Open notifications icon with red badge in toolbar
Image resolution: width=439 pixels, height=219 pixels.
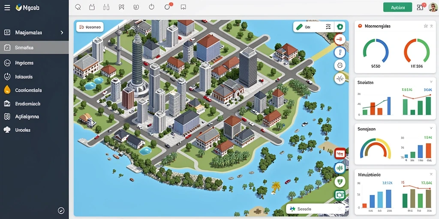168,7
